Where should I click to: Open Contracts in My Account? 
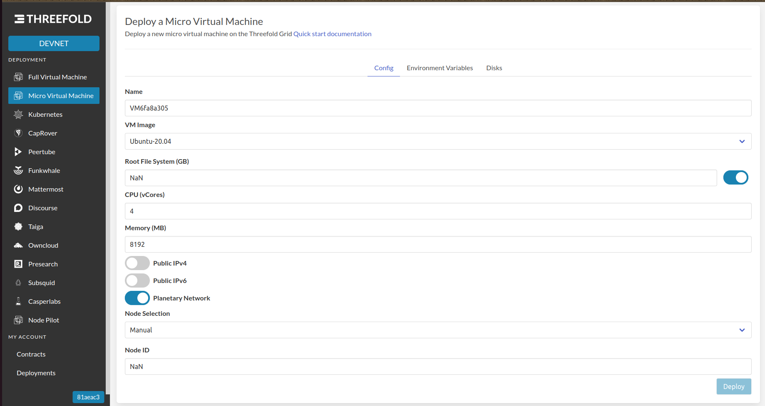click(31, 354)
